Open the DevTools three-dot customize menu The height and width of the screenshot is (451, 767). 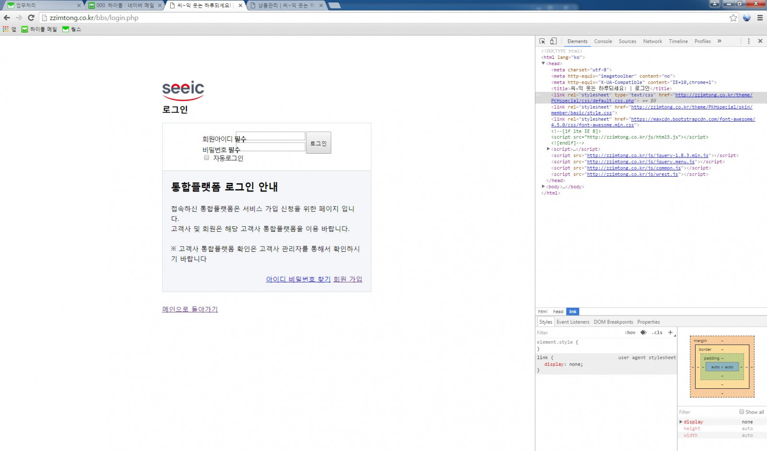point(748,41)
